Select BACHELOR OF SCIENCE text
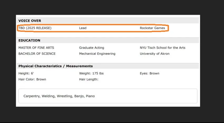The image size is (224, 123). click(37, 54)
